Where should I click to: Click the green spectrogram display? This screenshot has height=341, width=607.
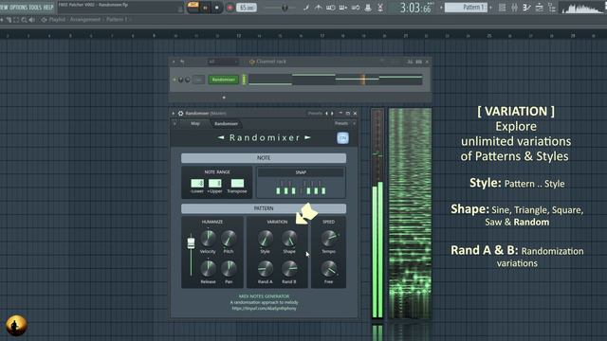click(x=410, y=213)
